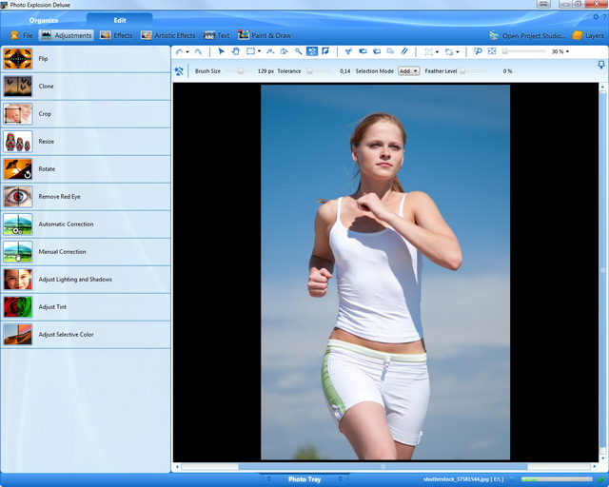This screenshot has height=487, width=609.
Task: Switch to the Edit tab
Action: [120, 20]
